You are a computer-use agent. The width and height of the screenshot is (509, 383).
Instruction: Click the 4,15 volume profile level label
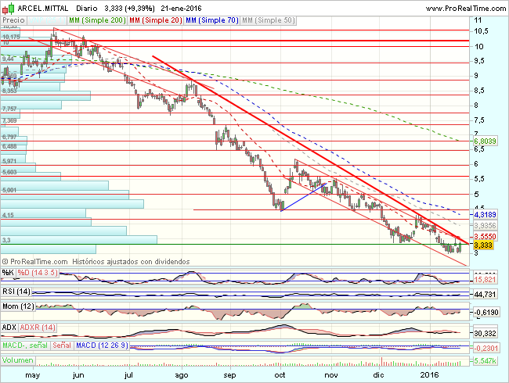pyautogui.click(x=8, y=215)
